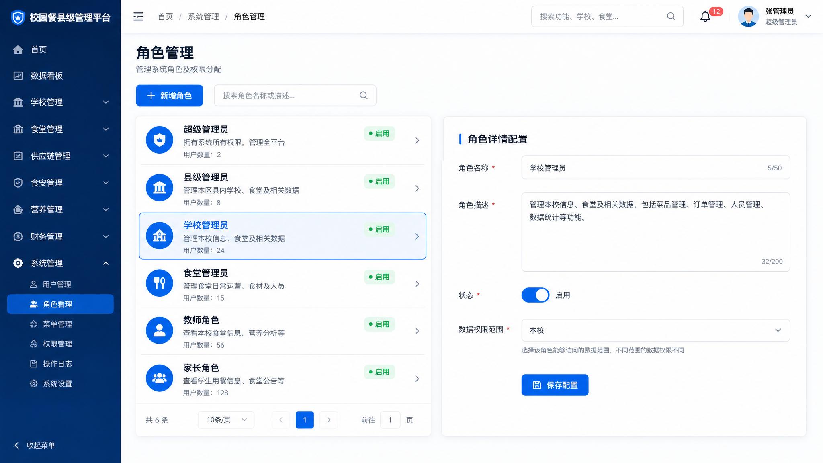Focus the 搜索角色名称或描述 search field
Image resolution: width=823 pixels, height=463 pixels.
(x=295, y=95)
